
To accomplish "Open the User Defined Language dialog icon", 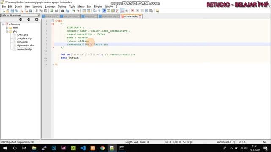I will [x=108, y=11].
